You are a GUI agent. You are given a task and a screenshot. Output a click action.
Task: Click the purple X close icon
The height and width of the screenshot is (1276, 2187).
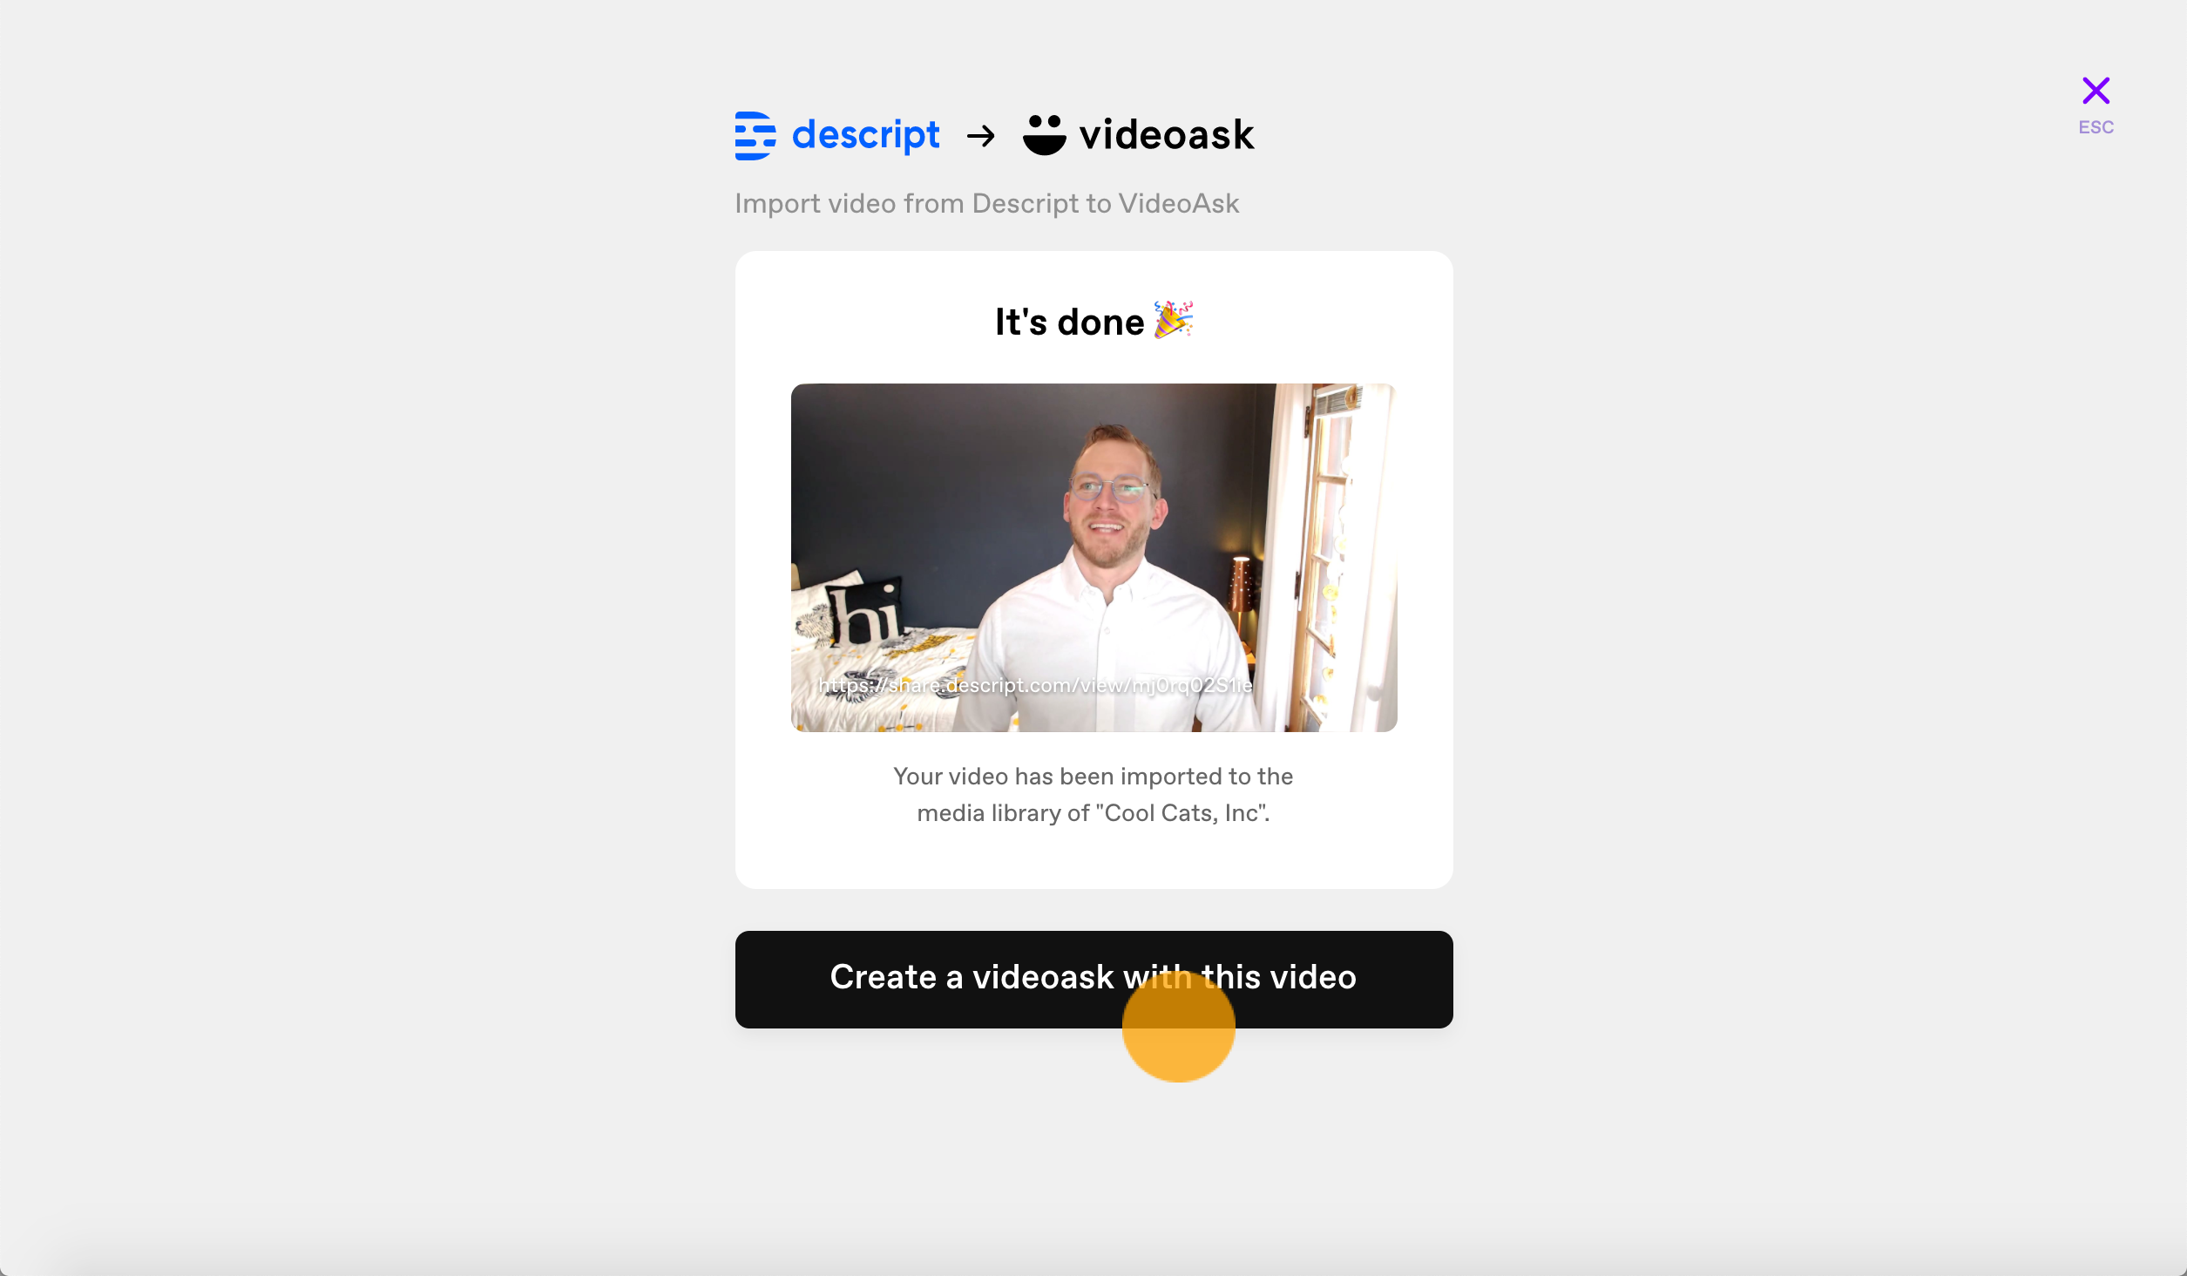(2096, 91)
